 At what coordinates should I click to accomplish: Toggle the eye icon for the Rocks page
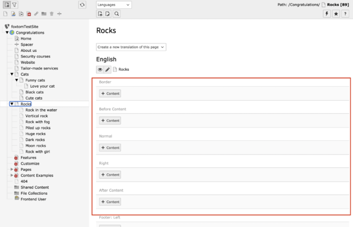tap(100, 70)
